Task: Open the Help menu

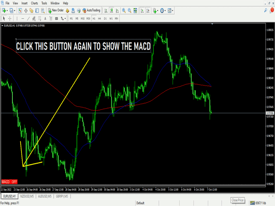Action: point(65,3)
